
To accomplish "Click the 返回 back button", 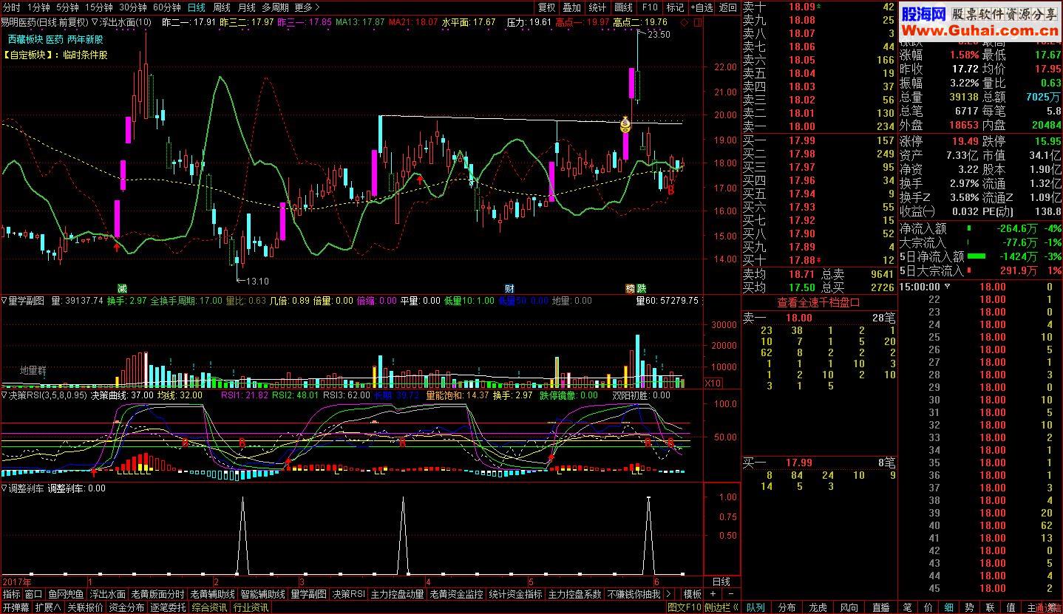I will 728,7.
